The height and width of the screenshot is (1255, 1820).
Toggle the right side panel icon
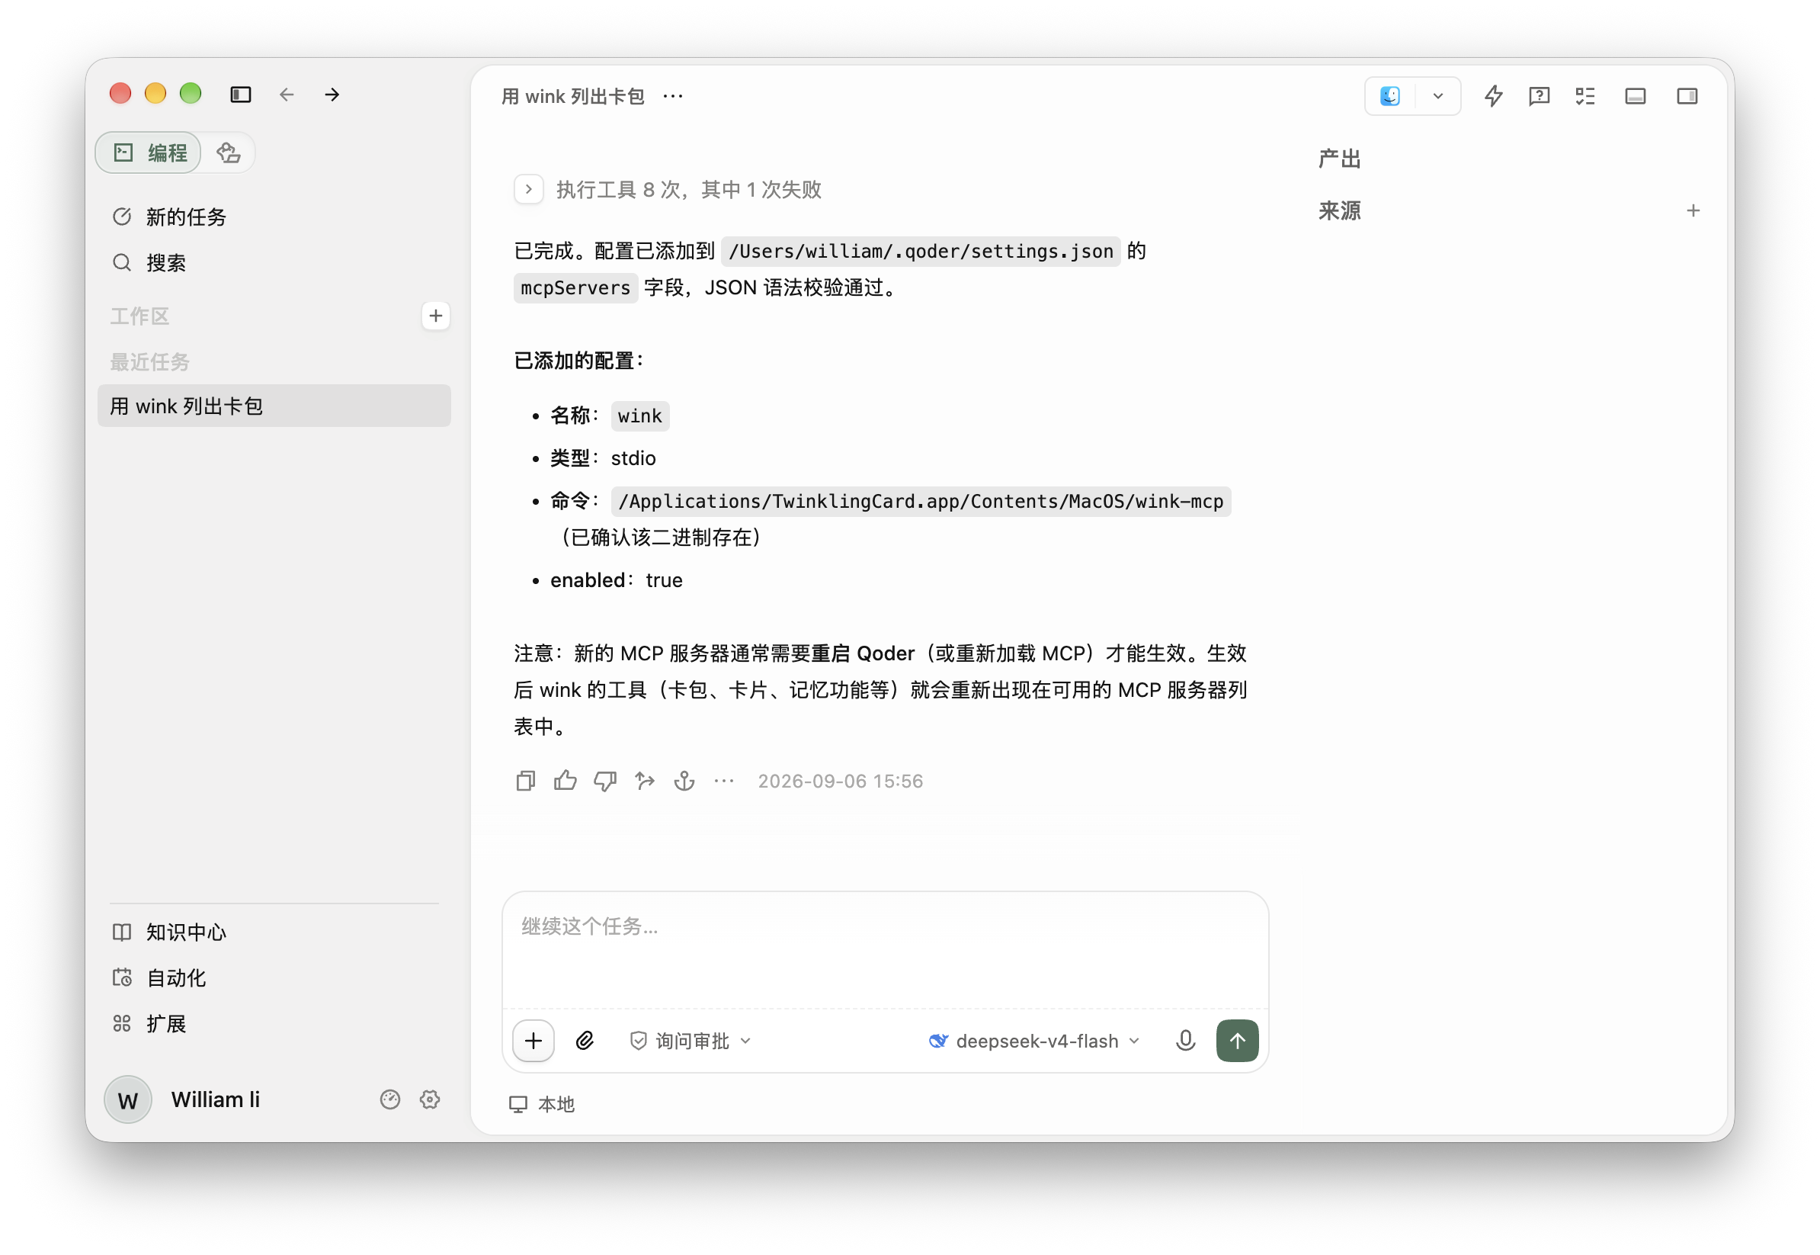pos(1688,96)
